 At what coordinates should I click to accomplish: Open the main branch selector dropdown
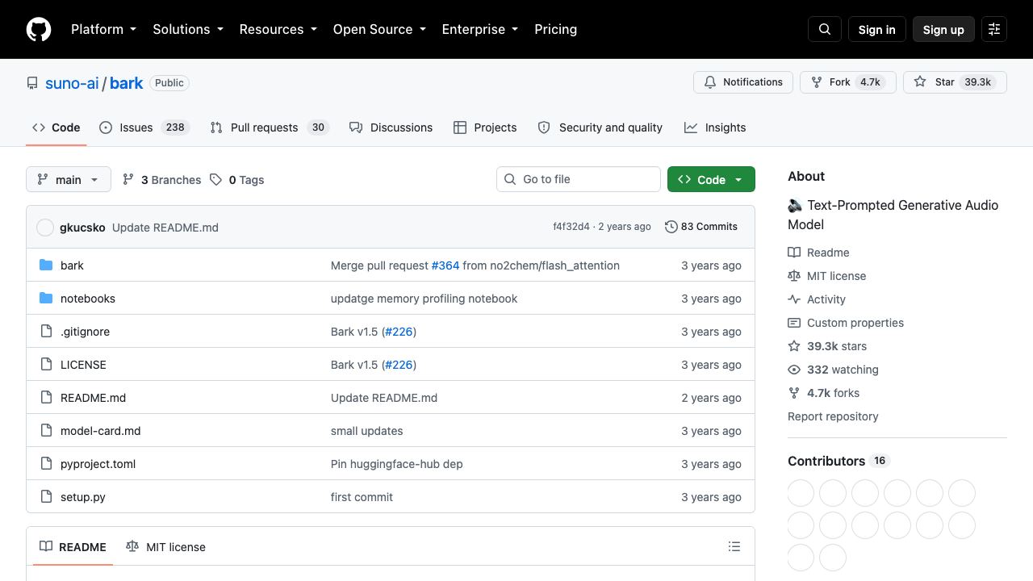[69, 179]
